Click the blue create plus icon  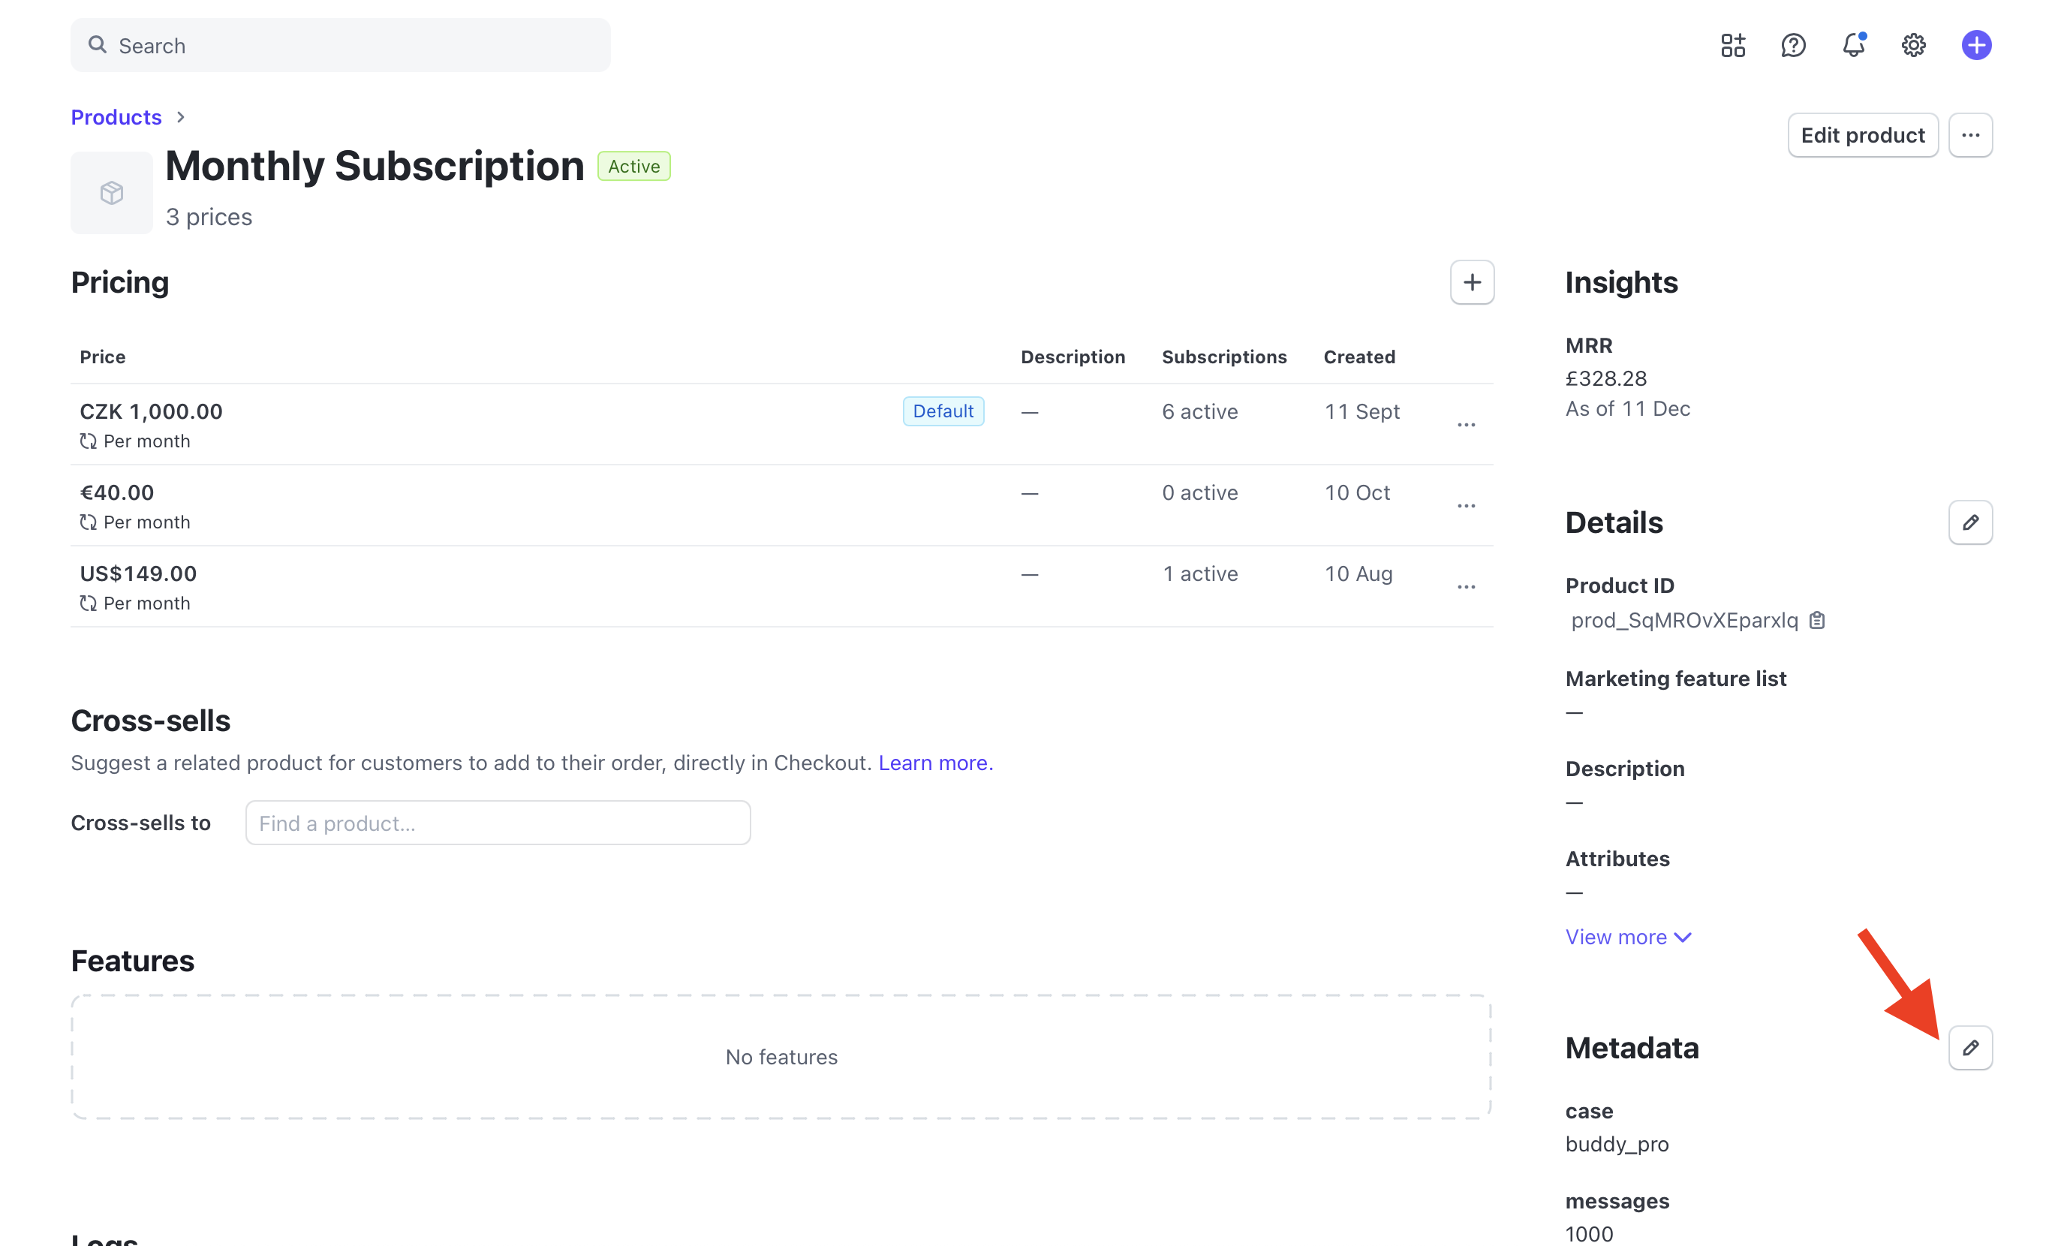1975,45
